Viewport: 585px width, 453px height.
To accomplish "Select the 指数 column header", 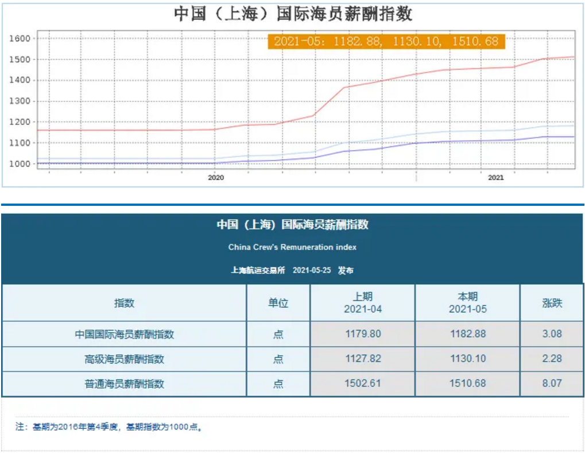I will click(x=124, y=303).
